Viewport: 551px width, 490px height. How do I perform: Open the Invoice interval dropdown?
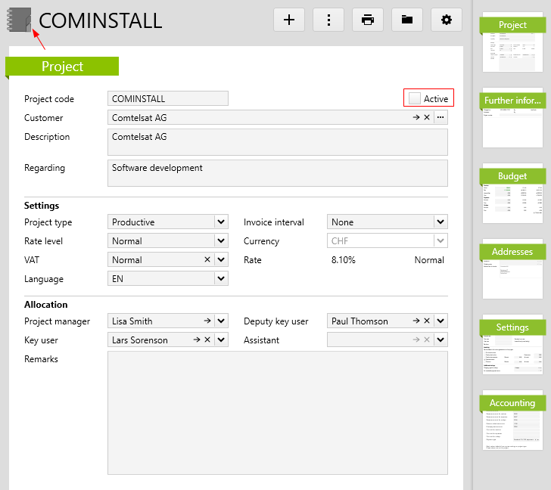tap(440, 222)
